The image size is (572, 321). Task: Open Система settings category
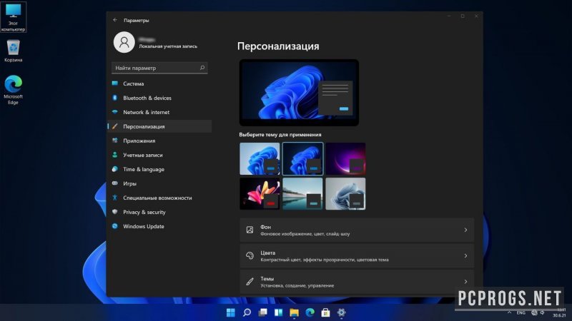(x=159, y=83)
